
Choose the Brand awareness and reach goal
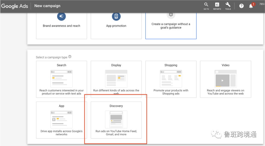62,26
